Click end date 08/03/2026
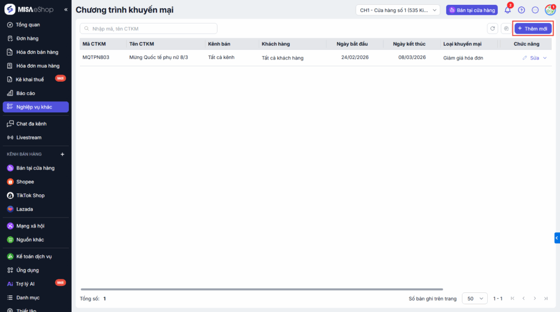The width and height of the screenshot is (560, 312). pos(412,57)
